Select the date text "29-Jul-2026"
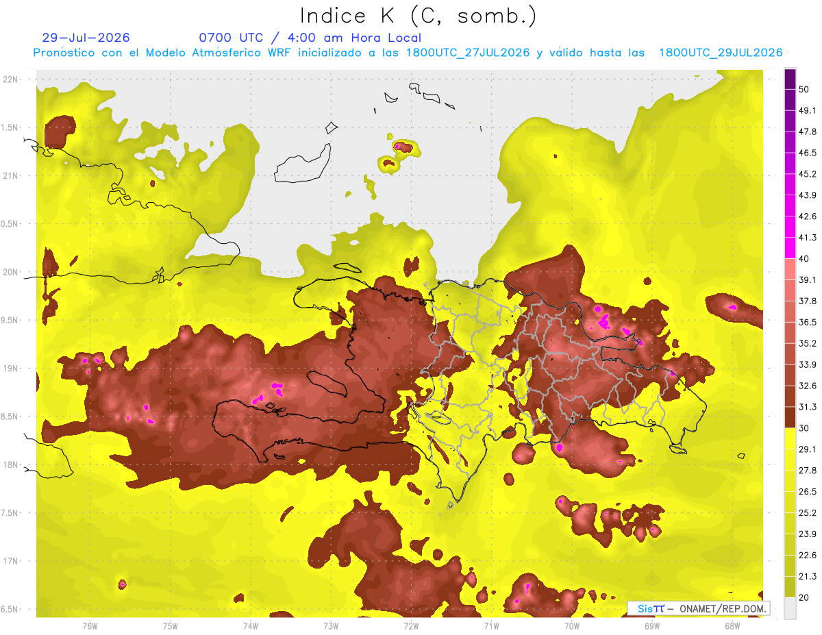 [86, 38]
